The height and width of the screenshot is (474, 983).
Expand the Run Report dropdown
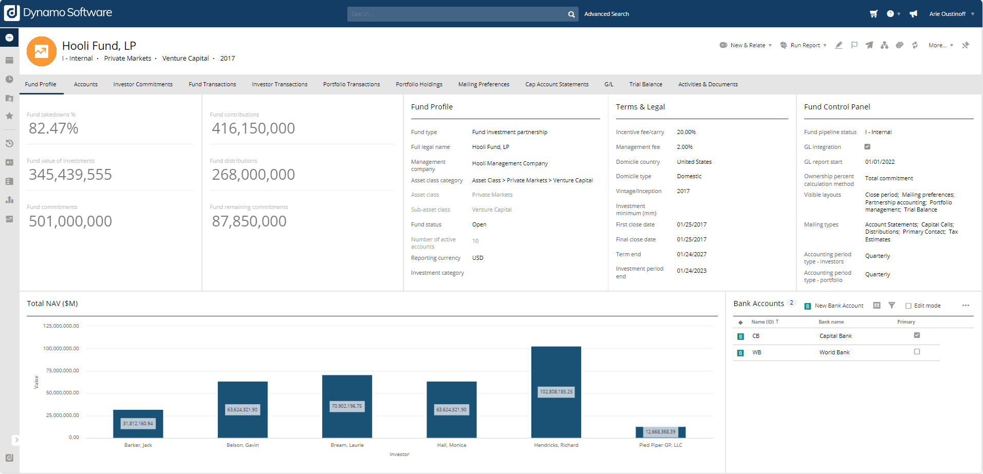coord(804,45)
